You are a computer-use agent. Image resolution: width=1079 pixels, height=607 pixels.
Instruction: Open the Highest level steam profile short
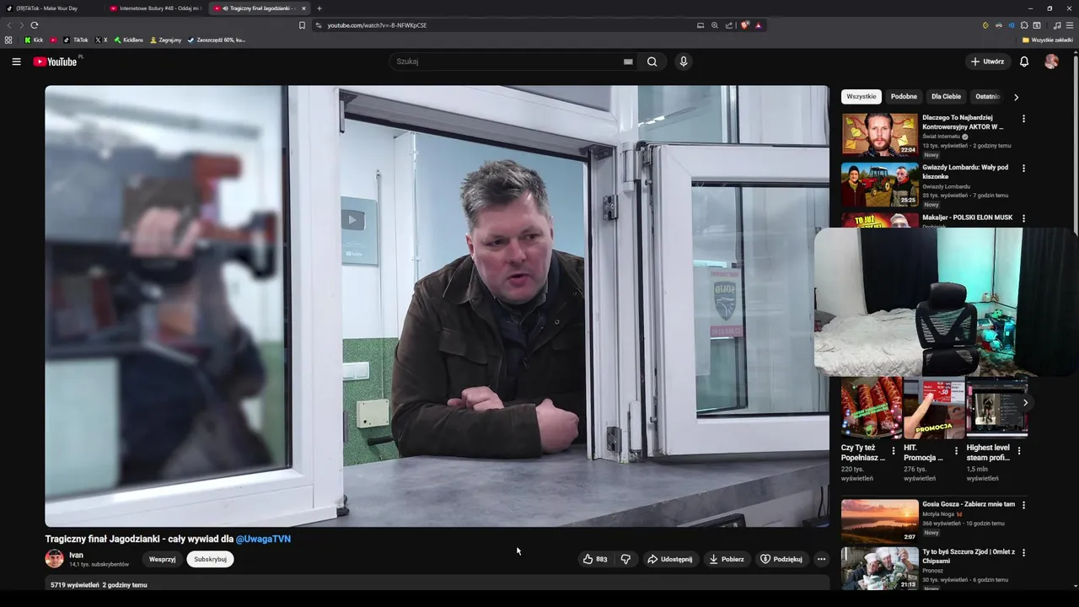tap(997, 408)
